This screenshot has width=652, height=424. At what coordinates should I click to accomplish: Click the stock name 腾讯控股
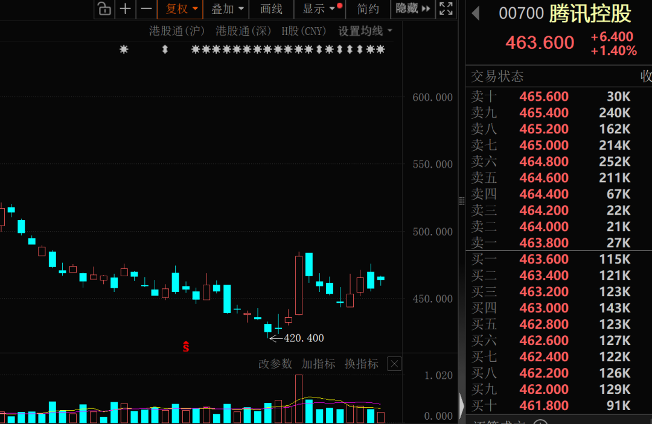[590, 14]
